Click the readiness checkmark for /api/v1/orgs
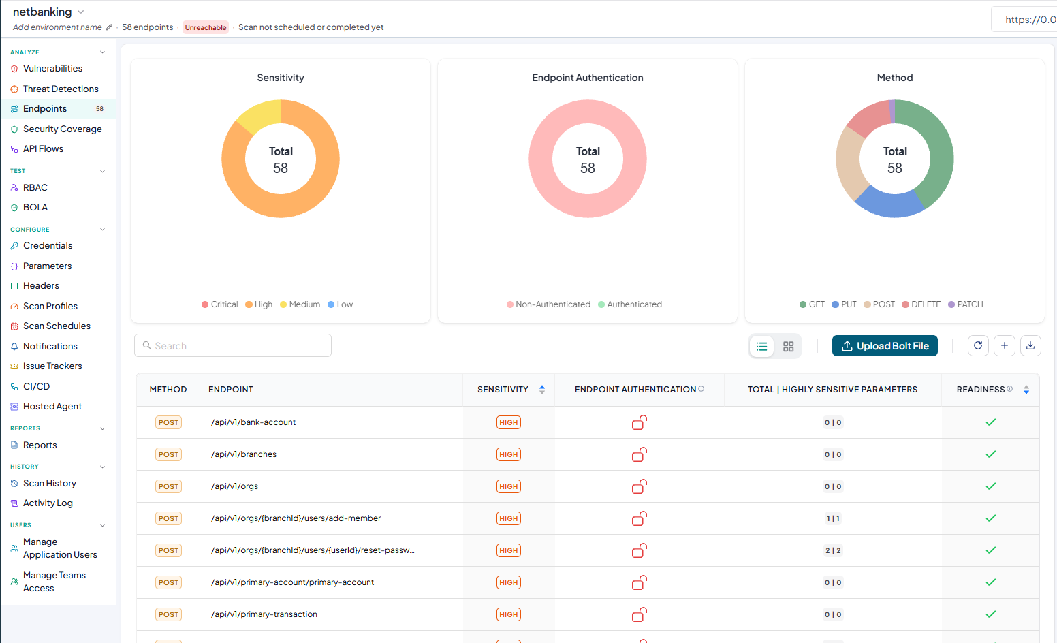This screenshot has height=643, width=1057. tap(991, 486)
